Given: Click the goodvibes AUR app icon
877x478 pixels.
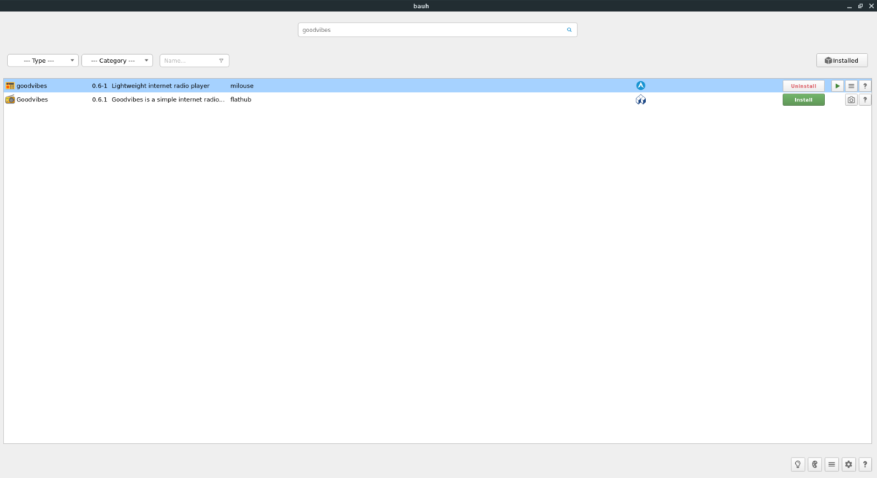Looking at the screenshot, I should point(10,86).
